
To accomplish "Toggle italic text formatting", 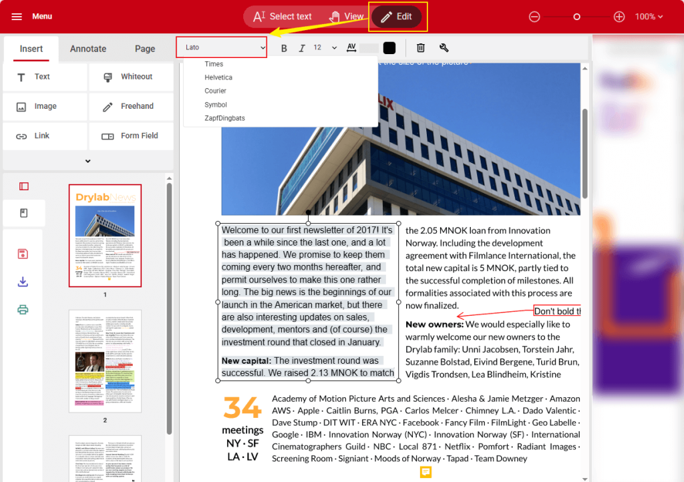I will (301, 47).
